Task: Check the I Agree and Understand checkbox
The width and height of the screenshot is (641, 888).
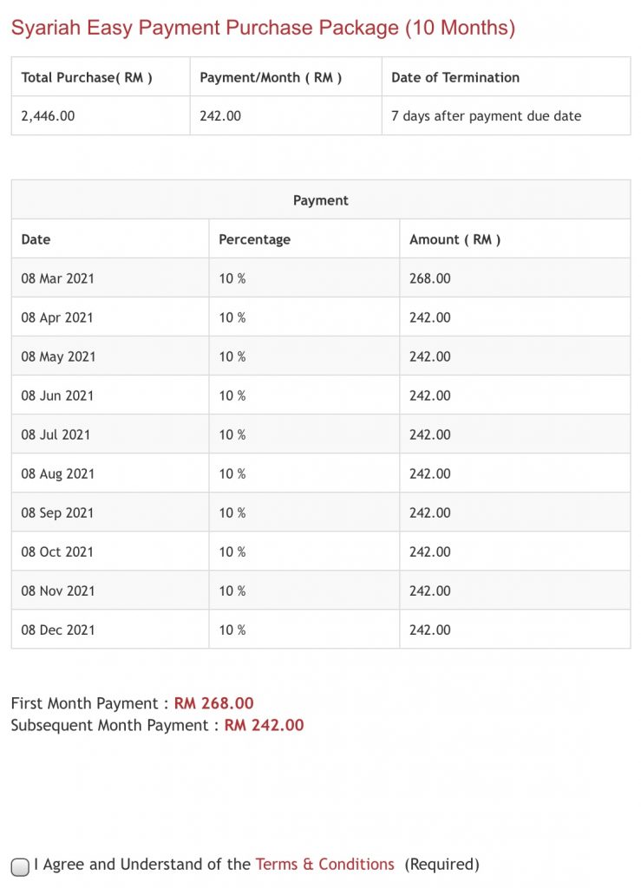Action: (x=20, y=866)
